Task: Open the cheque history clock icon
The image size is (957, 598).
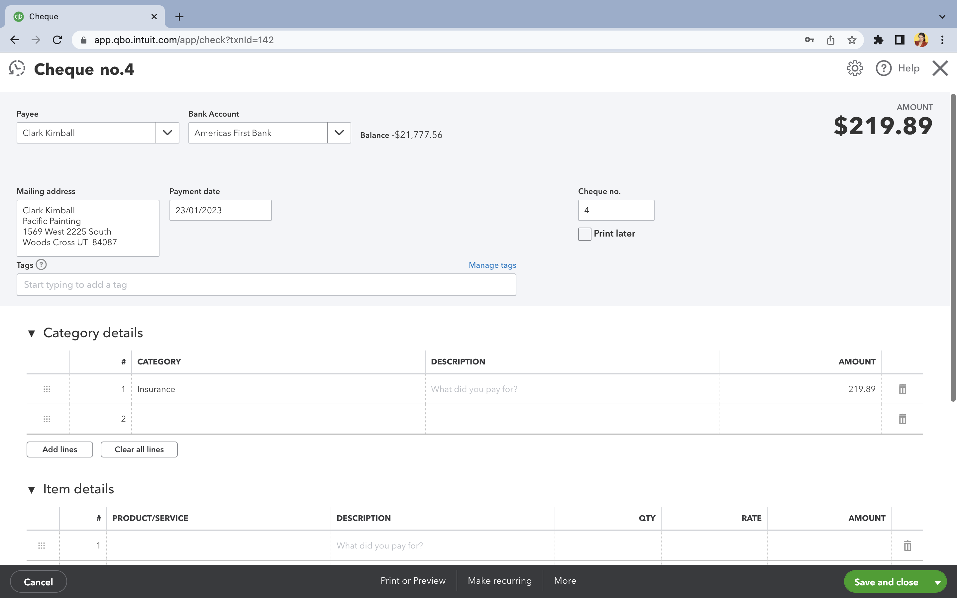Action: 17,68
